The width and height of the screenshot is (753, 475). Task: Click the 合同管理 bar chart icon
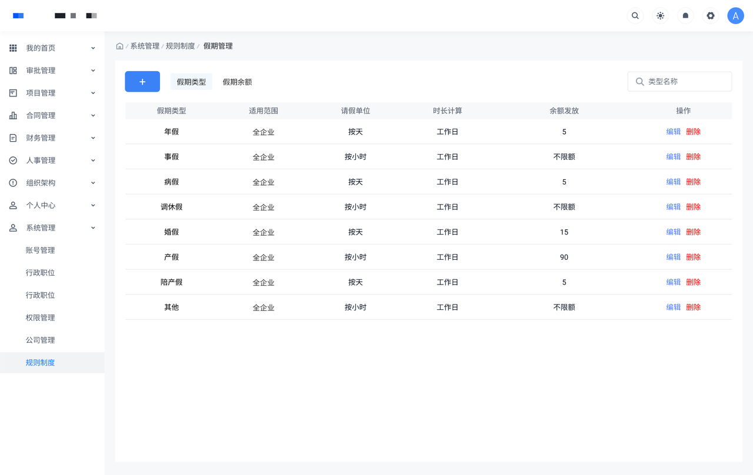[x=13, y=116]
